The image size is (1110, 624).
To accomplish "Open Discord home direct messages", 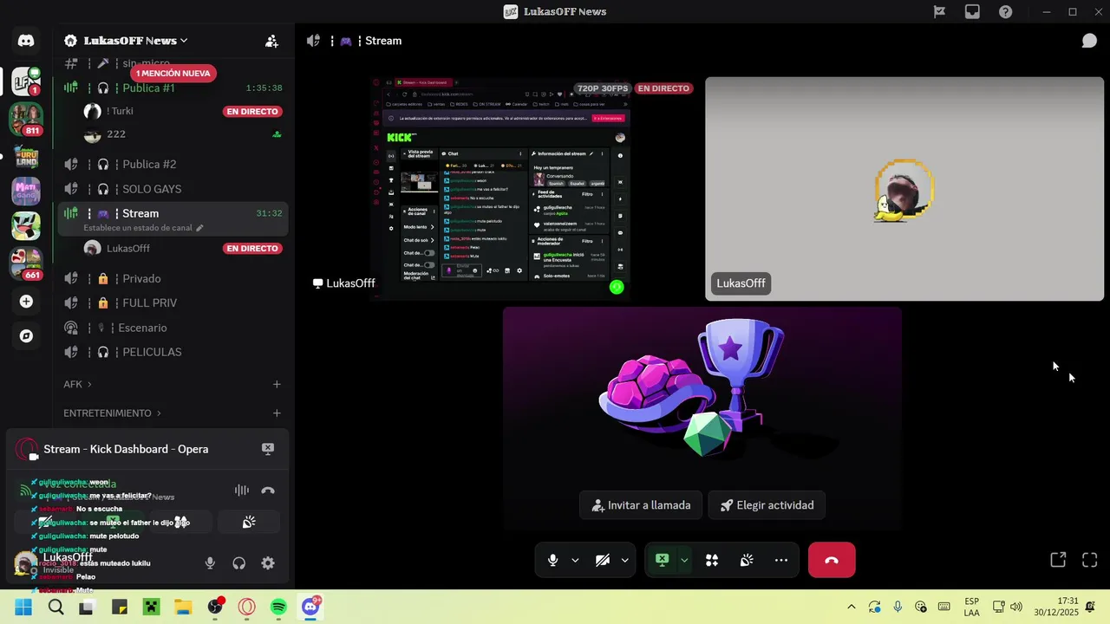I will (x=26, y=41).
